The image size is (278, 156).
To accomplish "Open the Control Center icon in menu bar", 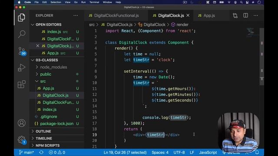I will click(x=247, y=2).
